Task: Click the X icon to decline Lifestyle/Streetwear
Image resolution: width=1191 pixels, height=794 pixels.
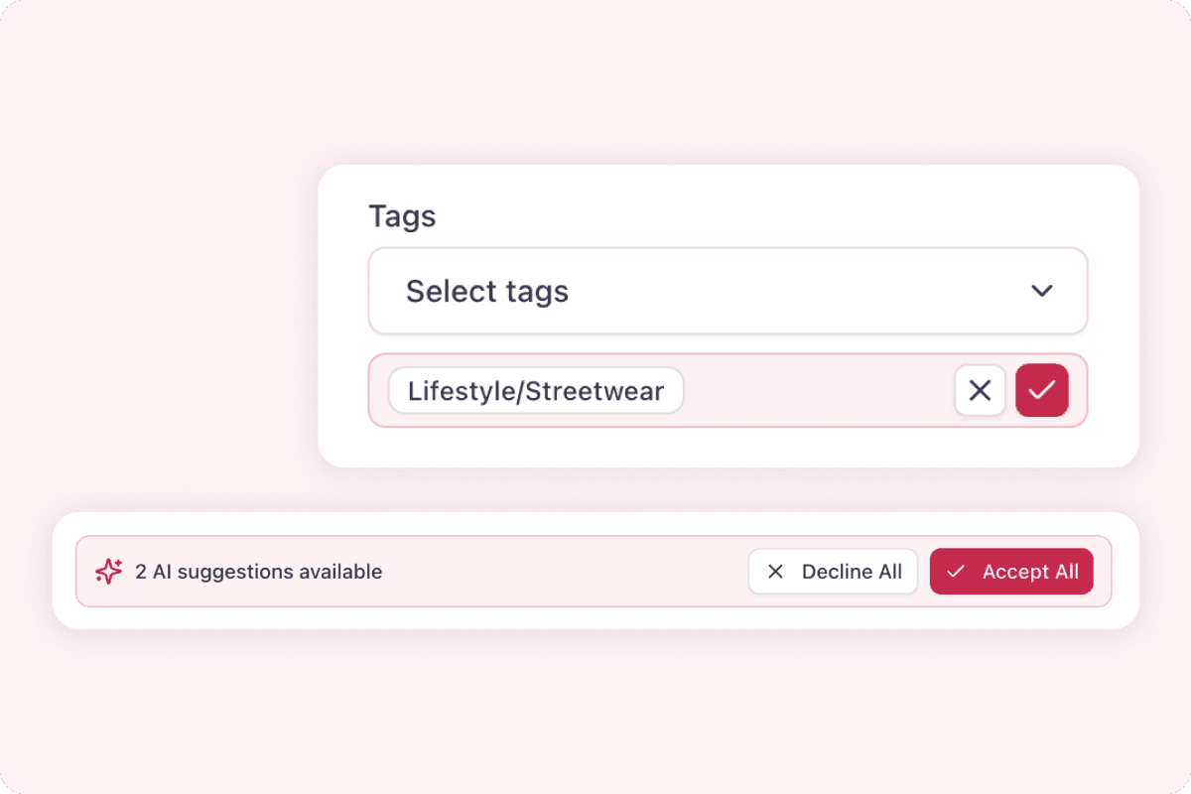Action: [979, 390]
